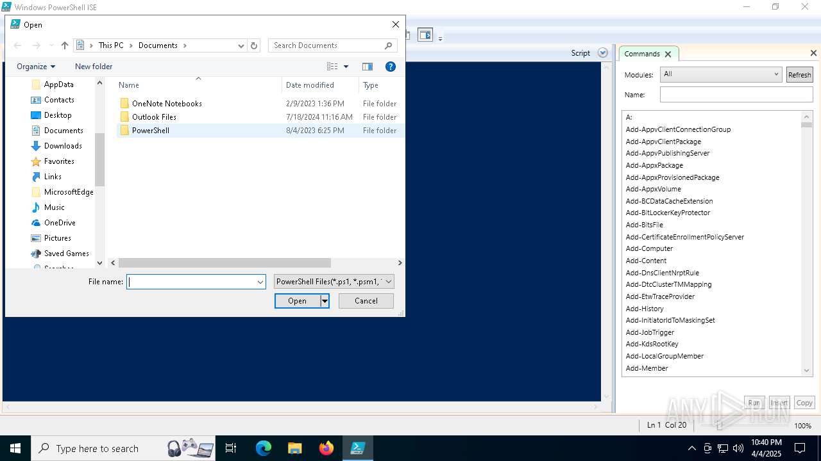Open the PowerShell Files type filter dropdown

(334, 282)
